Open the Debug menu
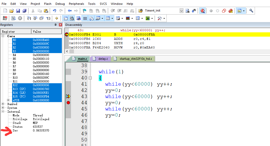The image size is (270, 146). [x=60, y=4]
